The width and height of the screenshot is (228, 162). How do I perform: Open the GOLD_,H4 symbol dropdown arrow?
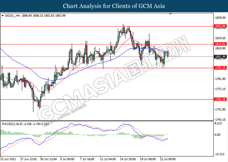[3, 16]
